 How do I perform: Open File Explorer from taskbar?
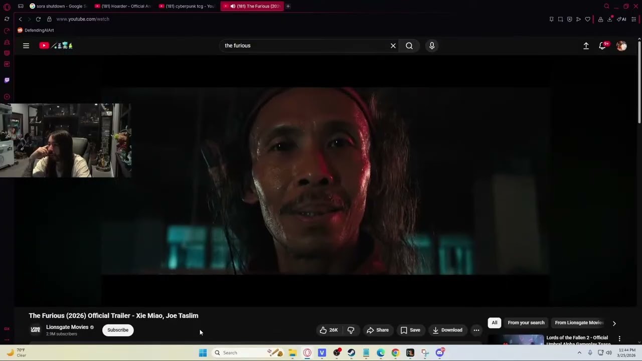coord(292,352)
